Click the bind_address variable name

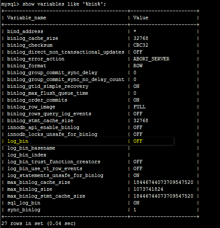(25, 31)
